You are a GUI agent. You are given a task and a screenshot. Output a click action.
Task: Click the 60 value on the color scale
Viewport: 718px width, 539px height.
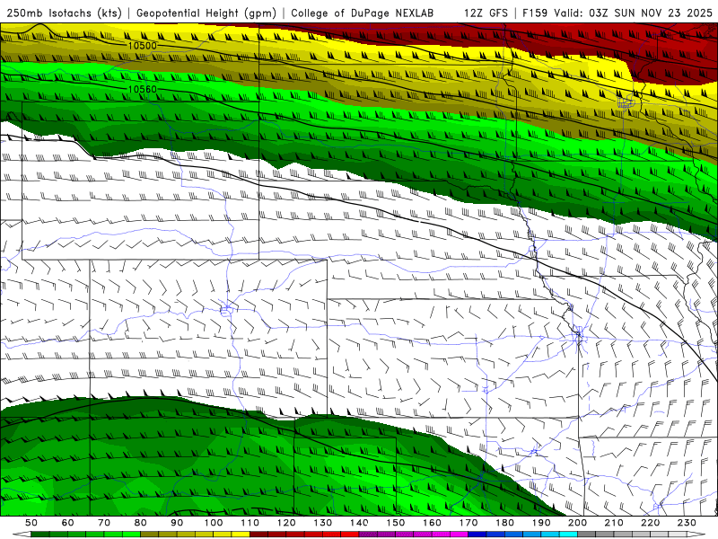[x=68, y=523]
